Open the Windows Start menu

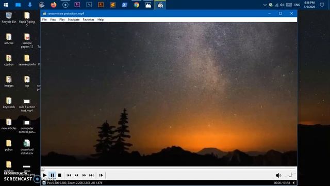[x=6, y=5]
